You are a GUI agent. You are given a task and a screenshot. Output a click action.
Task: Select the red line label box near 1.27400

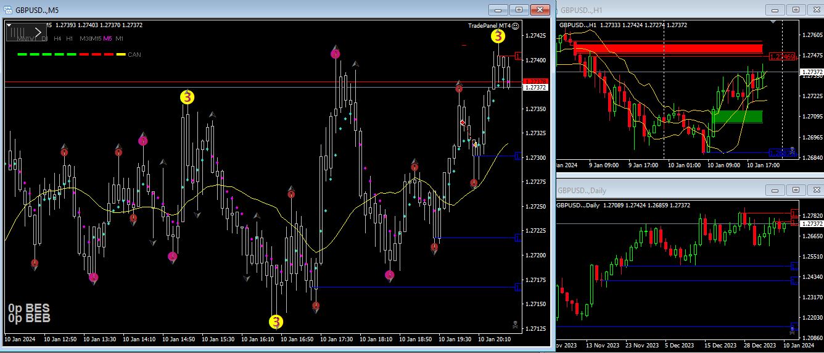519,57
